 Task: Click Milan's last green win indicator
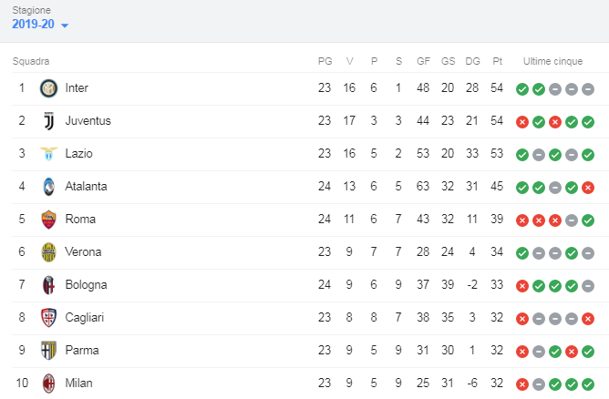coord(588,384)
